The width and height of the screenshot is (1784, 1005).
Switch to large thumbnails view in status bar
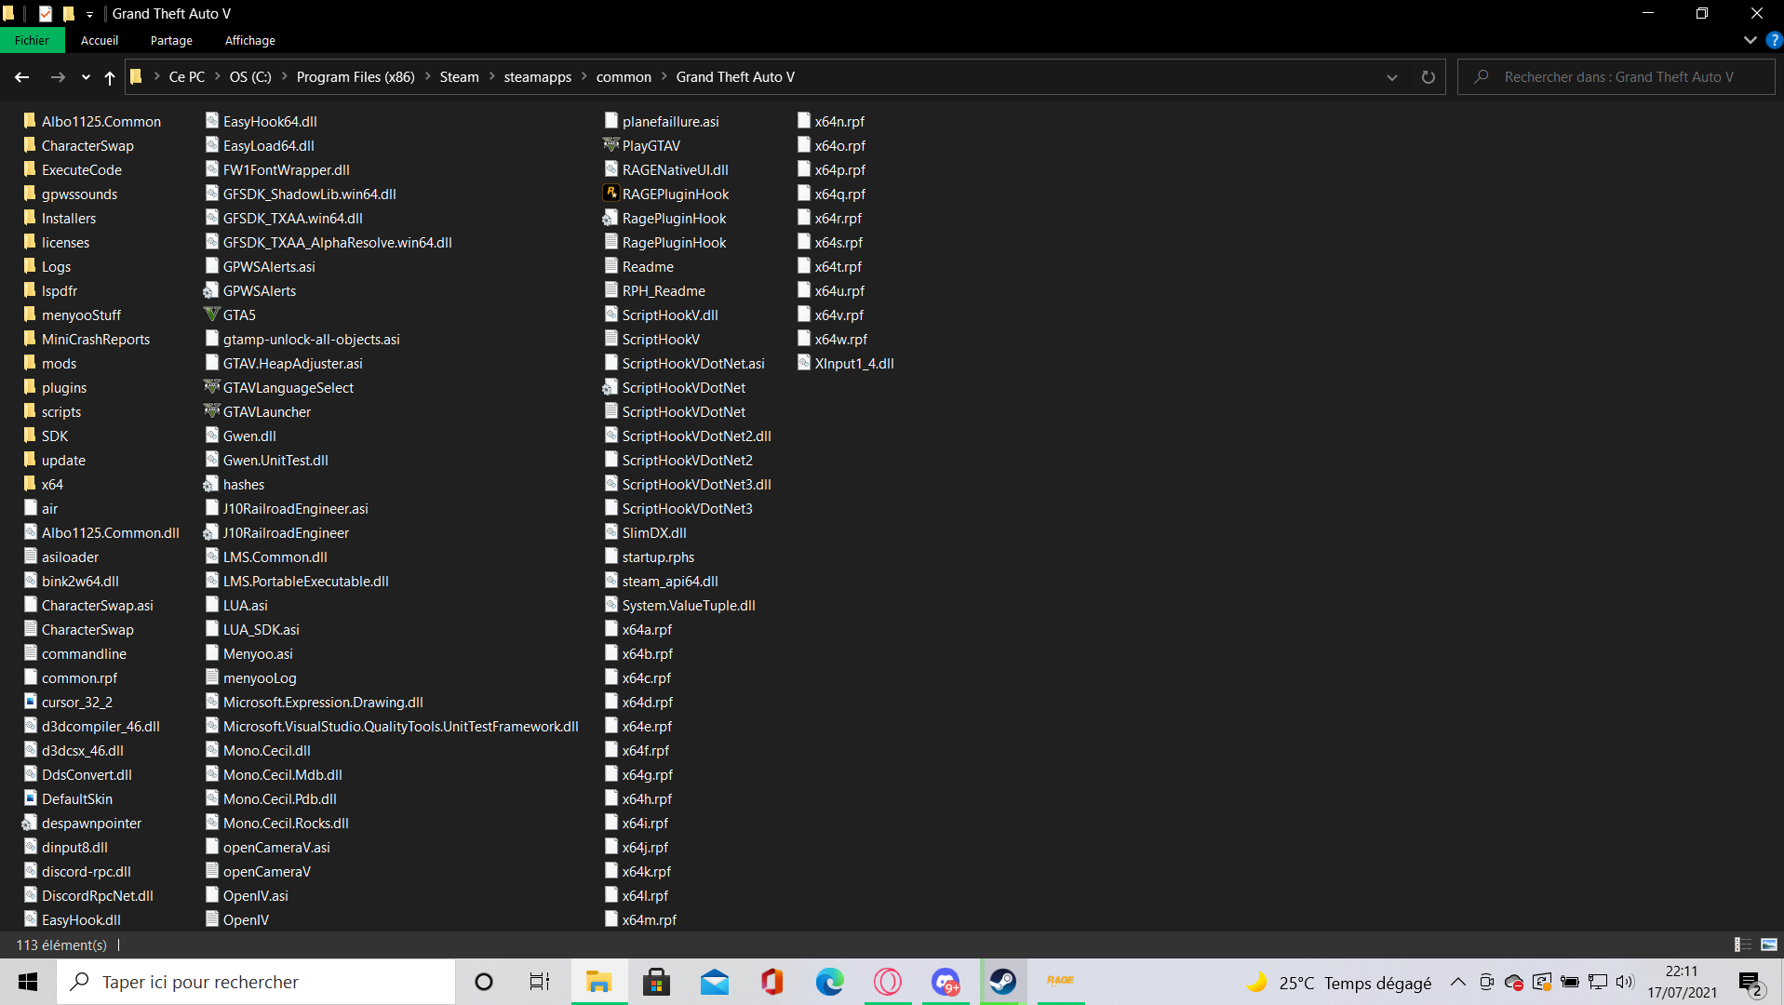click(1769, 945)
